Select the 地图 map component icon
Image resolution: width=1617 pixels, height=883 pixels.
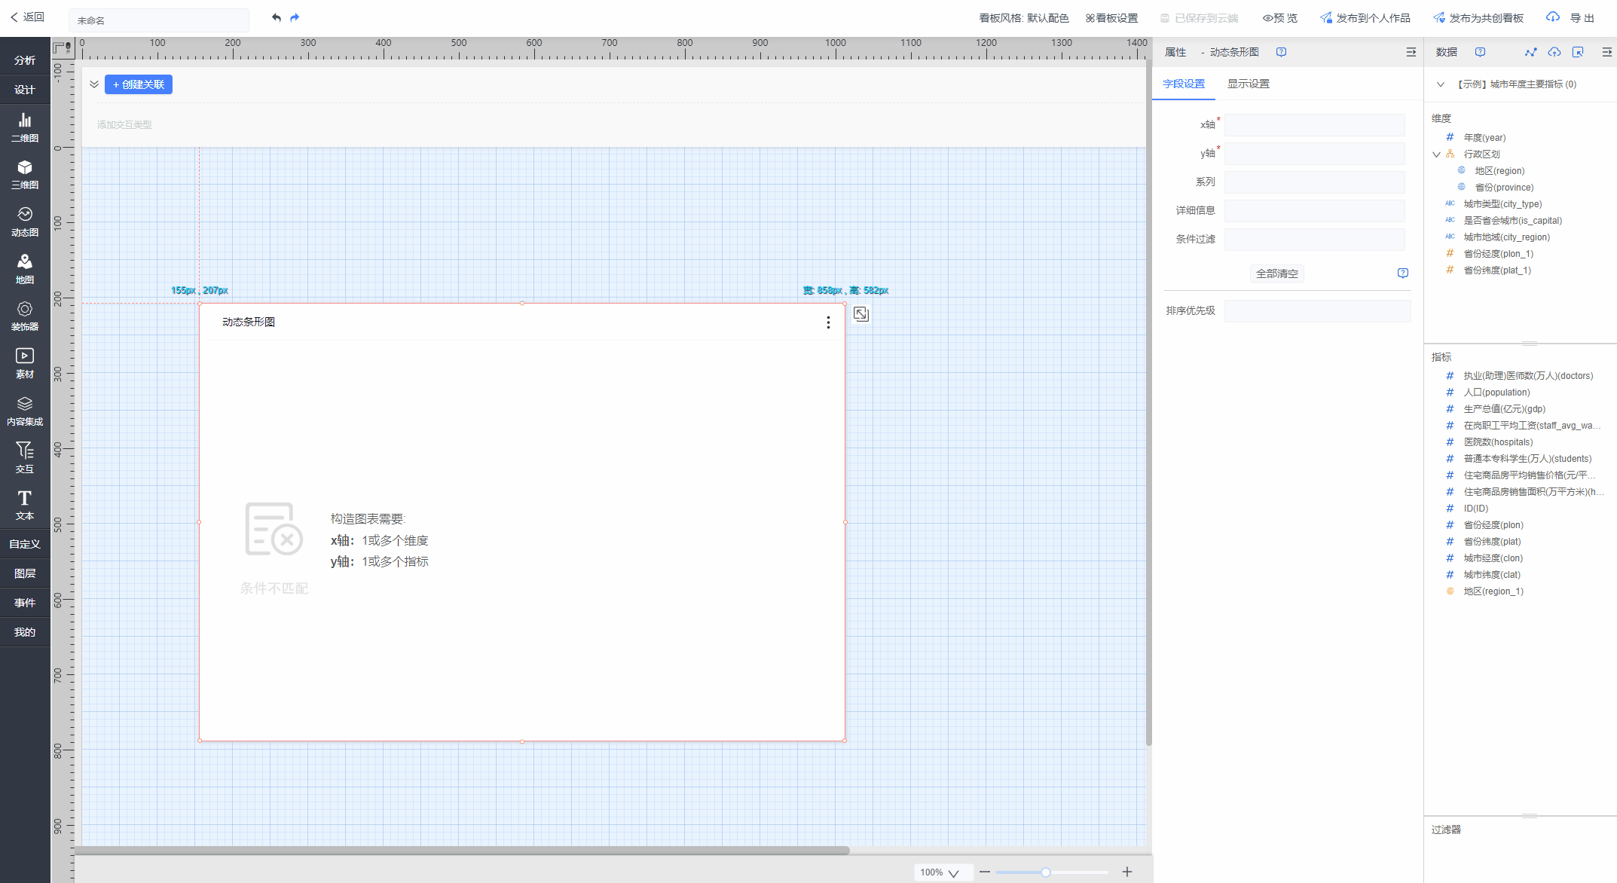coord(25,268)
